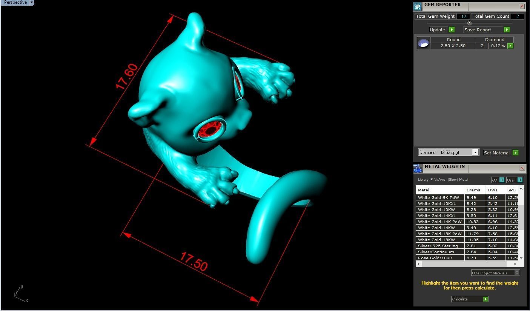Click the Total Gem Weight value field
This screenshot has height=311, width=530.
pyautogui.click(x=463, y=16)
